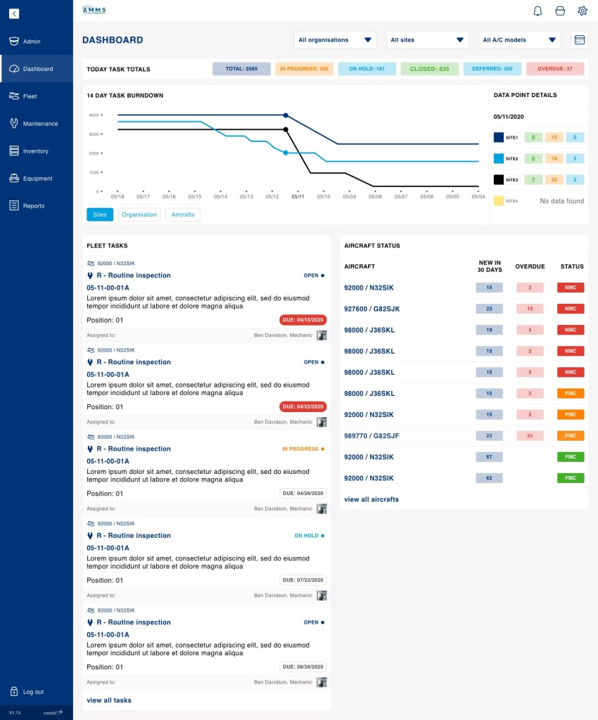Screen dimensions: 598x720
Task: Click the Log out lock icon
Action: pyautogui.click(x=14, y=691)
